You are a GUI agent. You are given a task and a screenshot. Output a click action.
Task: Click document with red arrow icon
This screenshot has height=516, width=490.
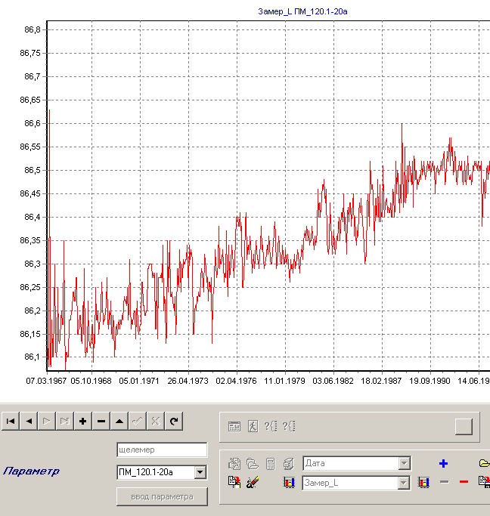click(234, 482)
